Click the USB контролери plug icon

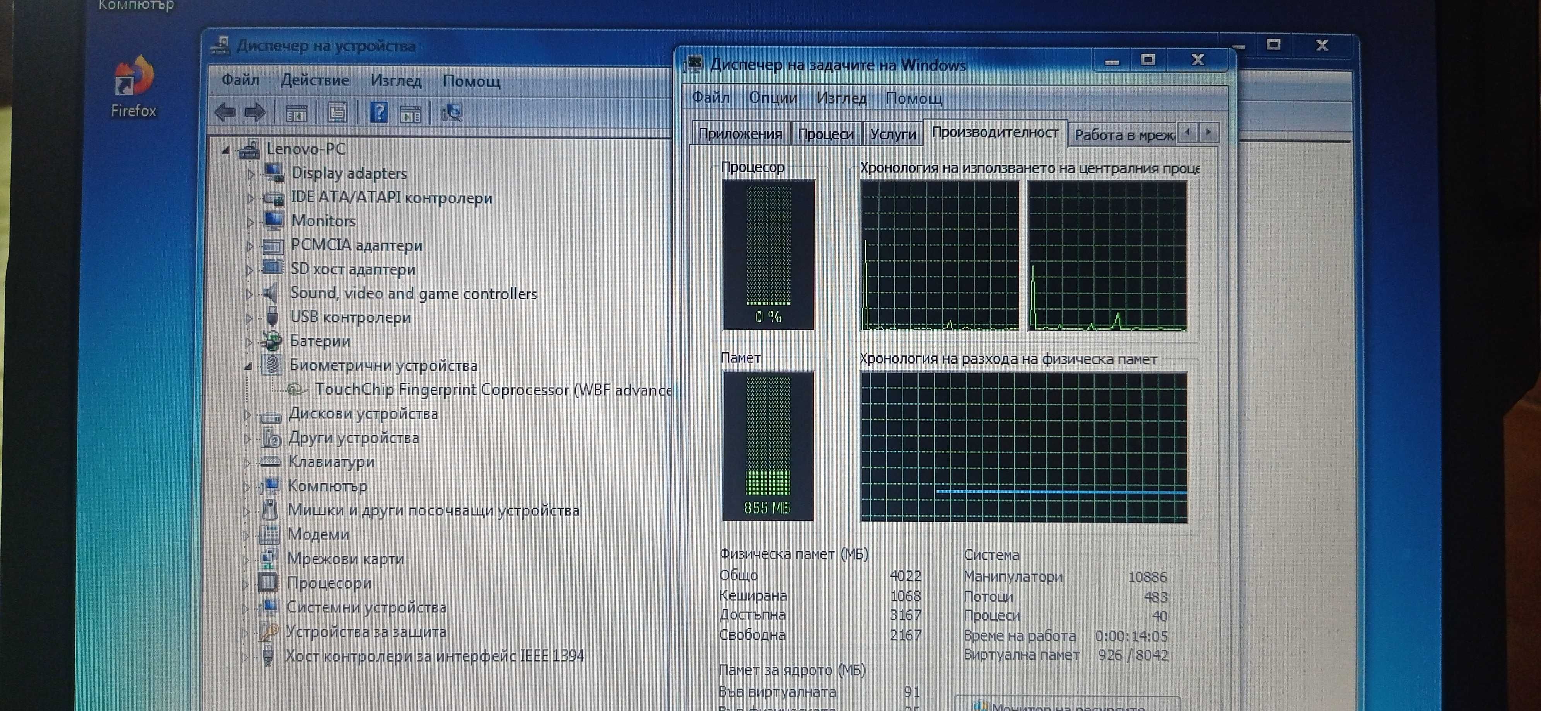[x=272, y=316]
